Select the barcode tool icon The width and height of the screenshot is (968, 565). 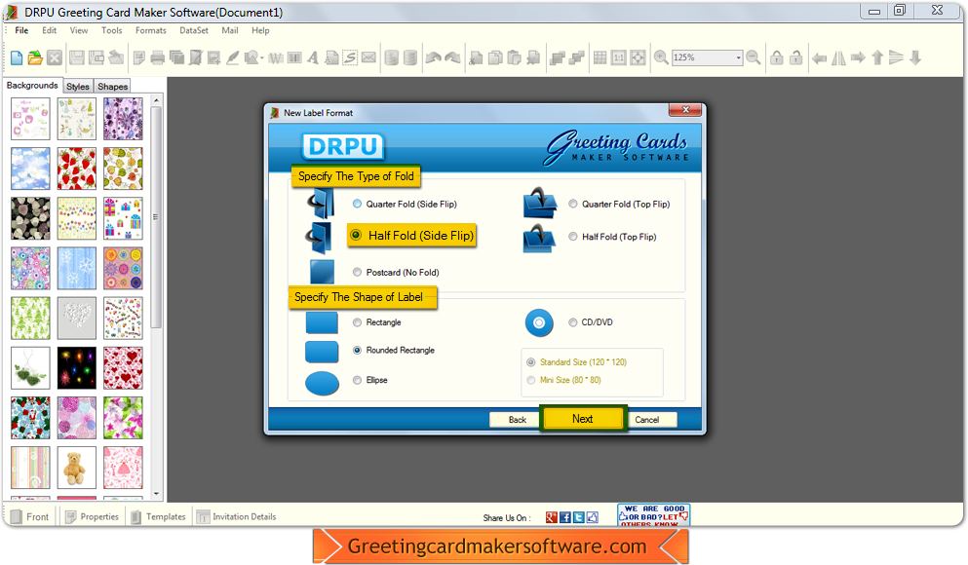coord(294,58)
